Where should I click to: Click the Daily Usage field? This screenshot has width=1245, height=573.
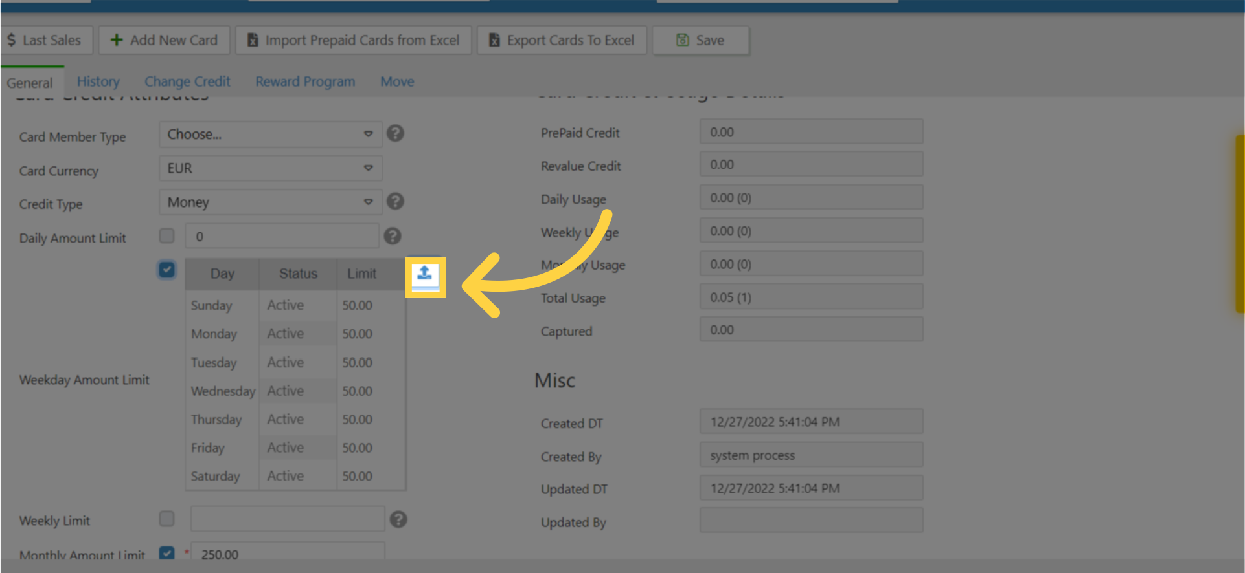[812, 197]
